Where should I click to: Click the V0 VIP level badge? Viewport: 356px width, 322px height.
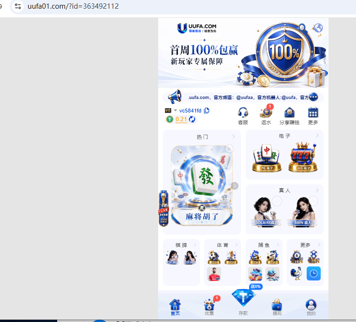[168, 111]
